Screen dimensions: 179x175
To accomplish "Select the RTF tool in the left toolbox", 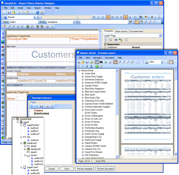I will (3, 59).
